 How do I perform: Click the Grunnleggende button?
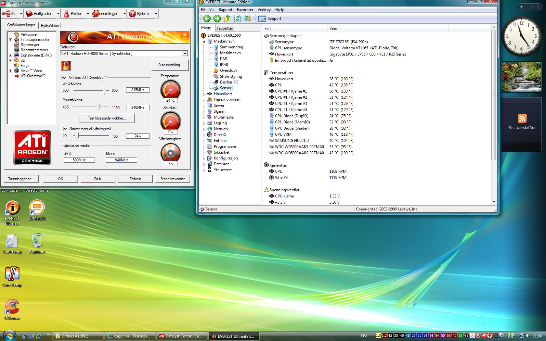[21, 179]
